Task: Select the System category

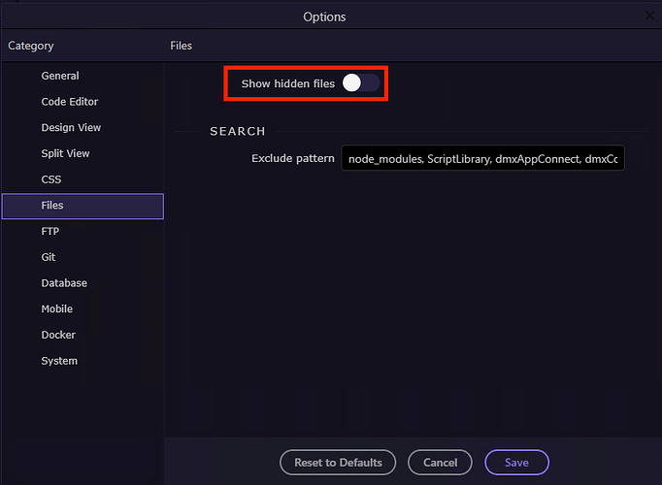Action: pyautogui.click(x=59, y=361)
